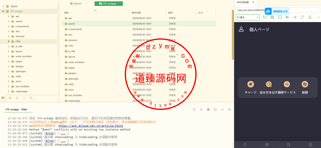Tap the 顧客サービス customer service icon

pos(287,84)
